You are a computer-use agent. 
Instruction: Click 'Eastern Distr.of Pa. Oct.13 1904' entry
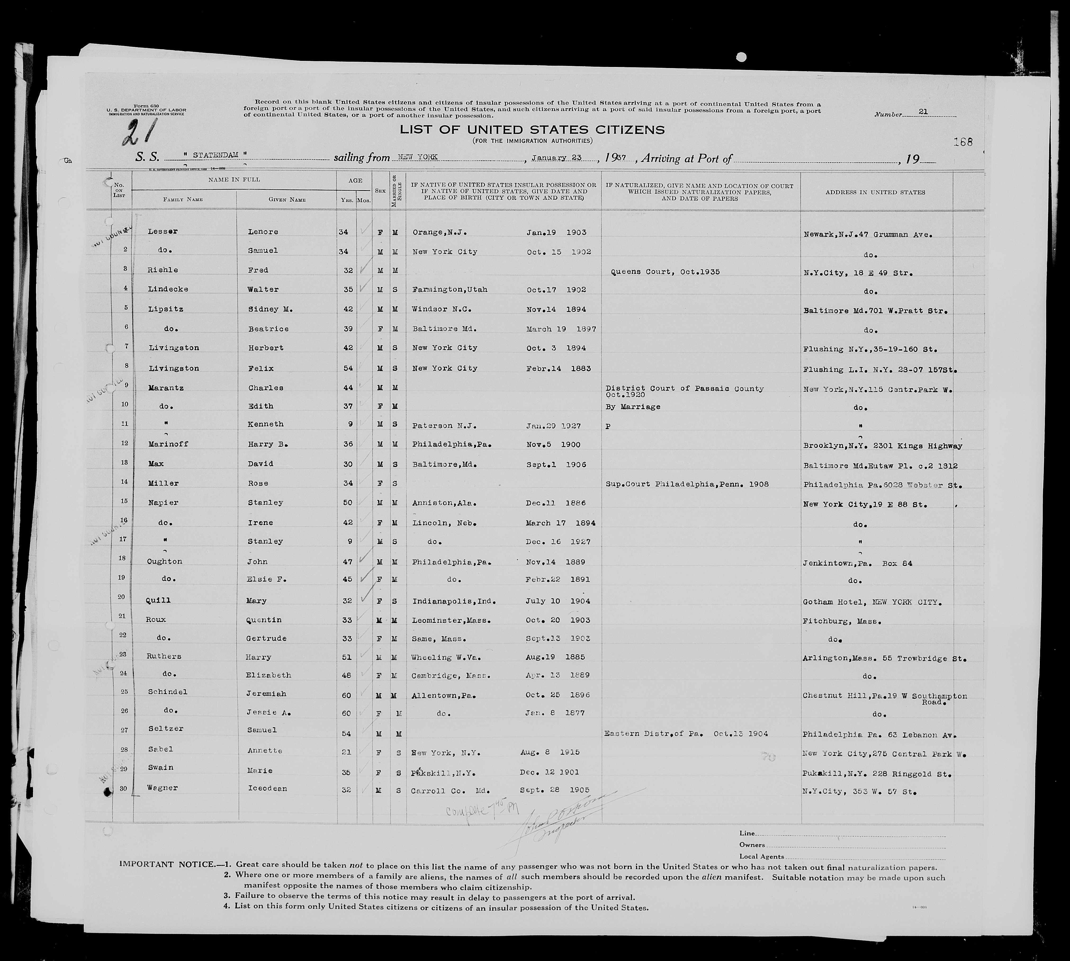pyautogui.click(x=686, y=734)
